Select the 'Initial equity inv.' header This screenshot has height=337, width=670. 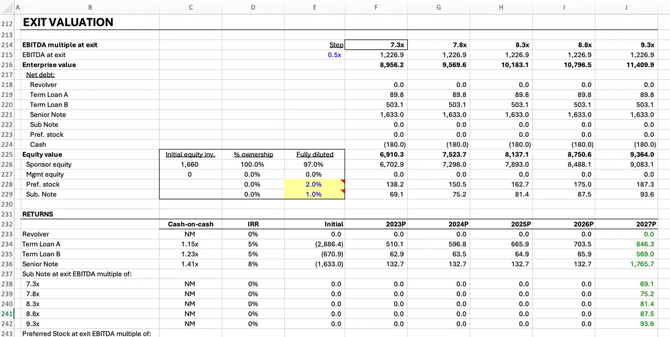(190, 155)
